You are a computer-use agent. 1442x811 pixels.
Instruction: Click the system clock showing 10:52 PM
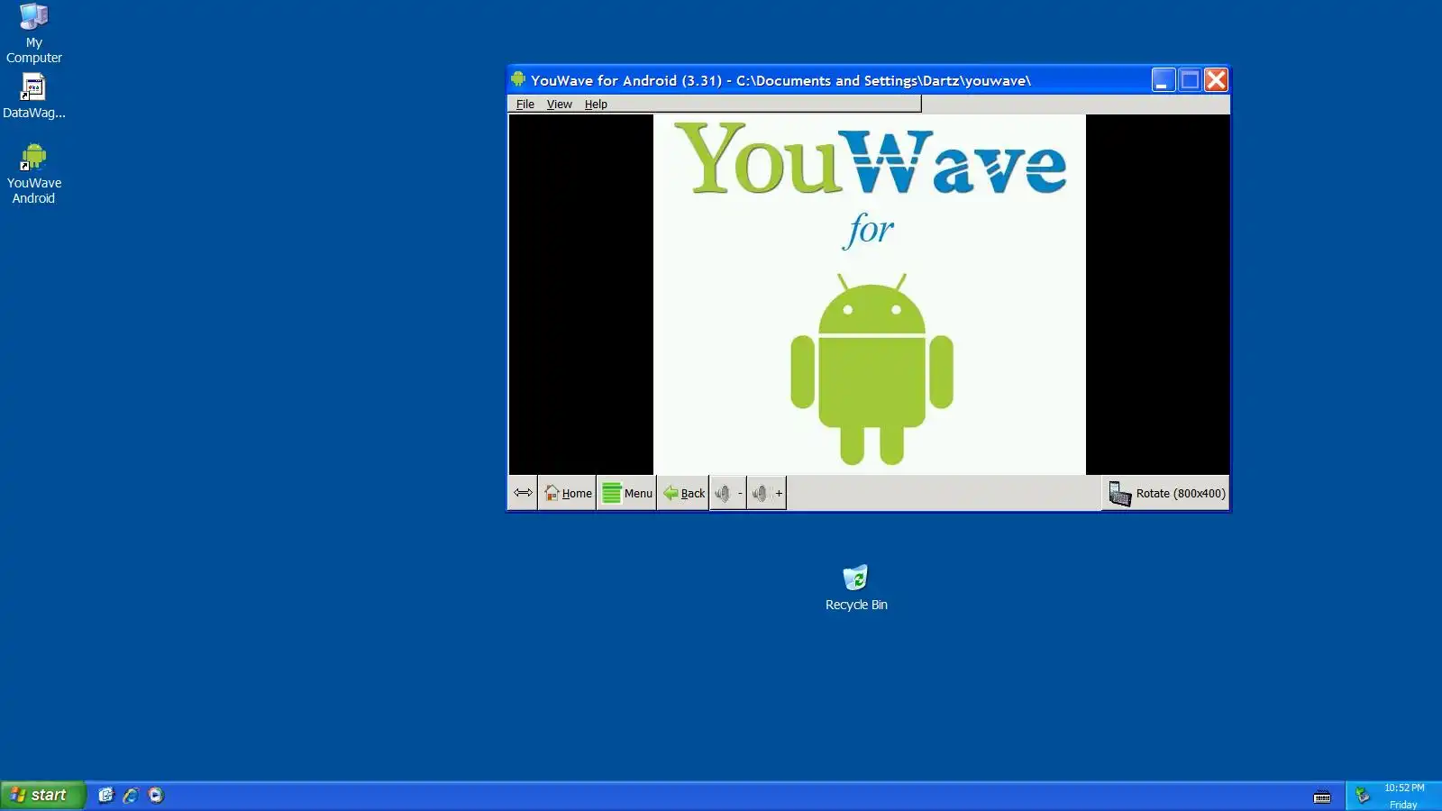[1404, 788]
